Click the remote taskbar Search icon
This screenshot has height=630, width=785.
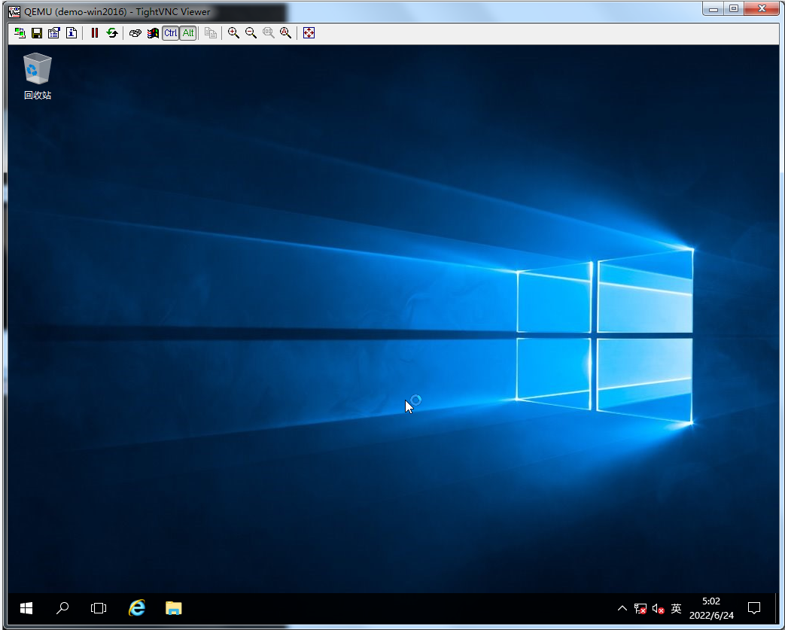(62, 608)
